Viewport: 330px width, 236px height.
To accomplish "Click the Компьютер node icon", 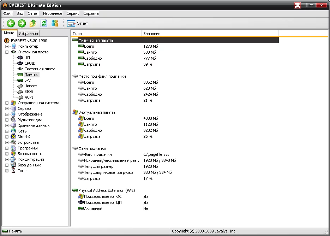I will click(13, 46).
